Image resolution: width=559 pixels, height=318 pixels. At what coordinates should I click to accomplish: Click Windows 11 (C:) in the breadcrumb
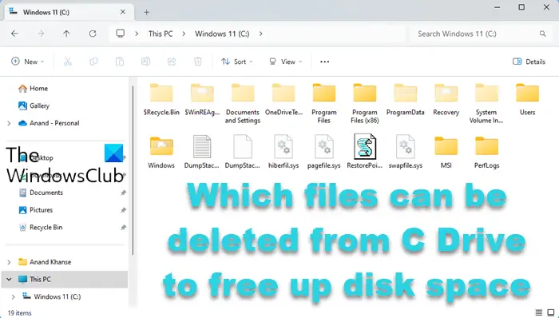click(222, 34)
